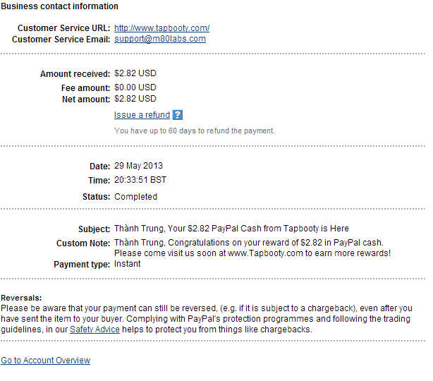Click the time 20:33:51 BST

(140, 181)
